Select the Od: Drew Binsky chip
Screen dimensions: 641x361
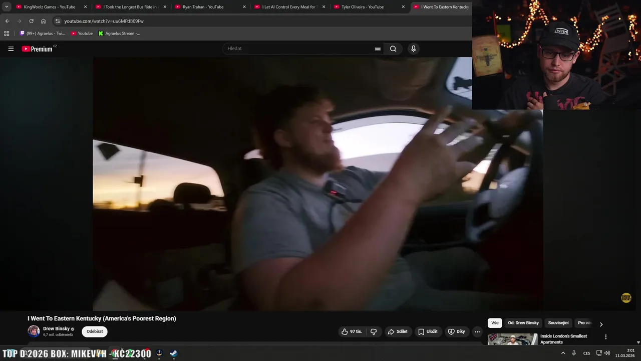click(x=523, y=323)
